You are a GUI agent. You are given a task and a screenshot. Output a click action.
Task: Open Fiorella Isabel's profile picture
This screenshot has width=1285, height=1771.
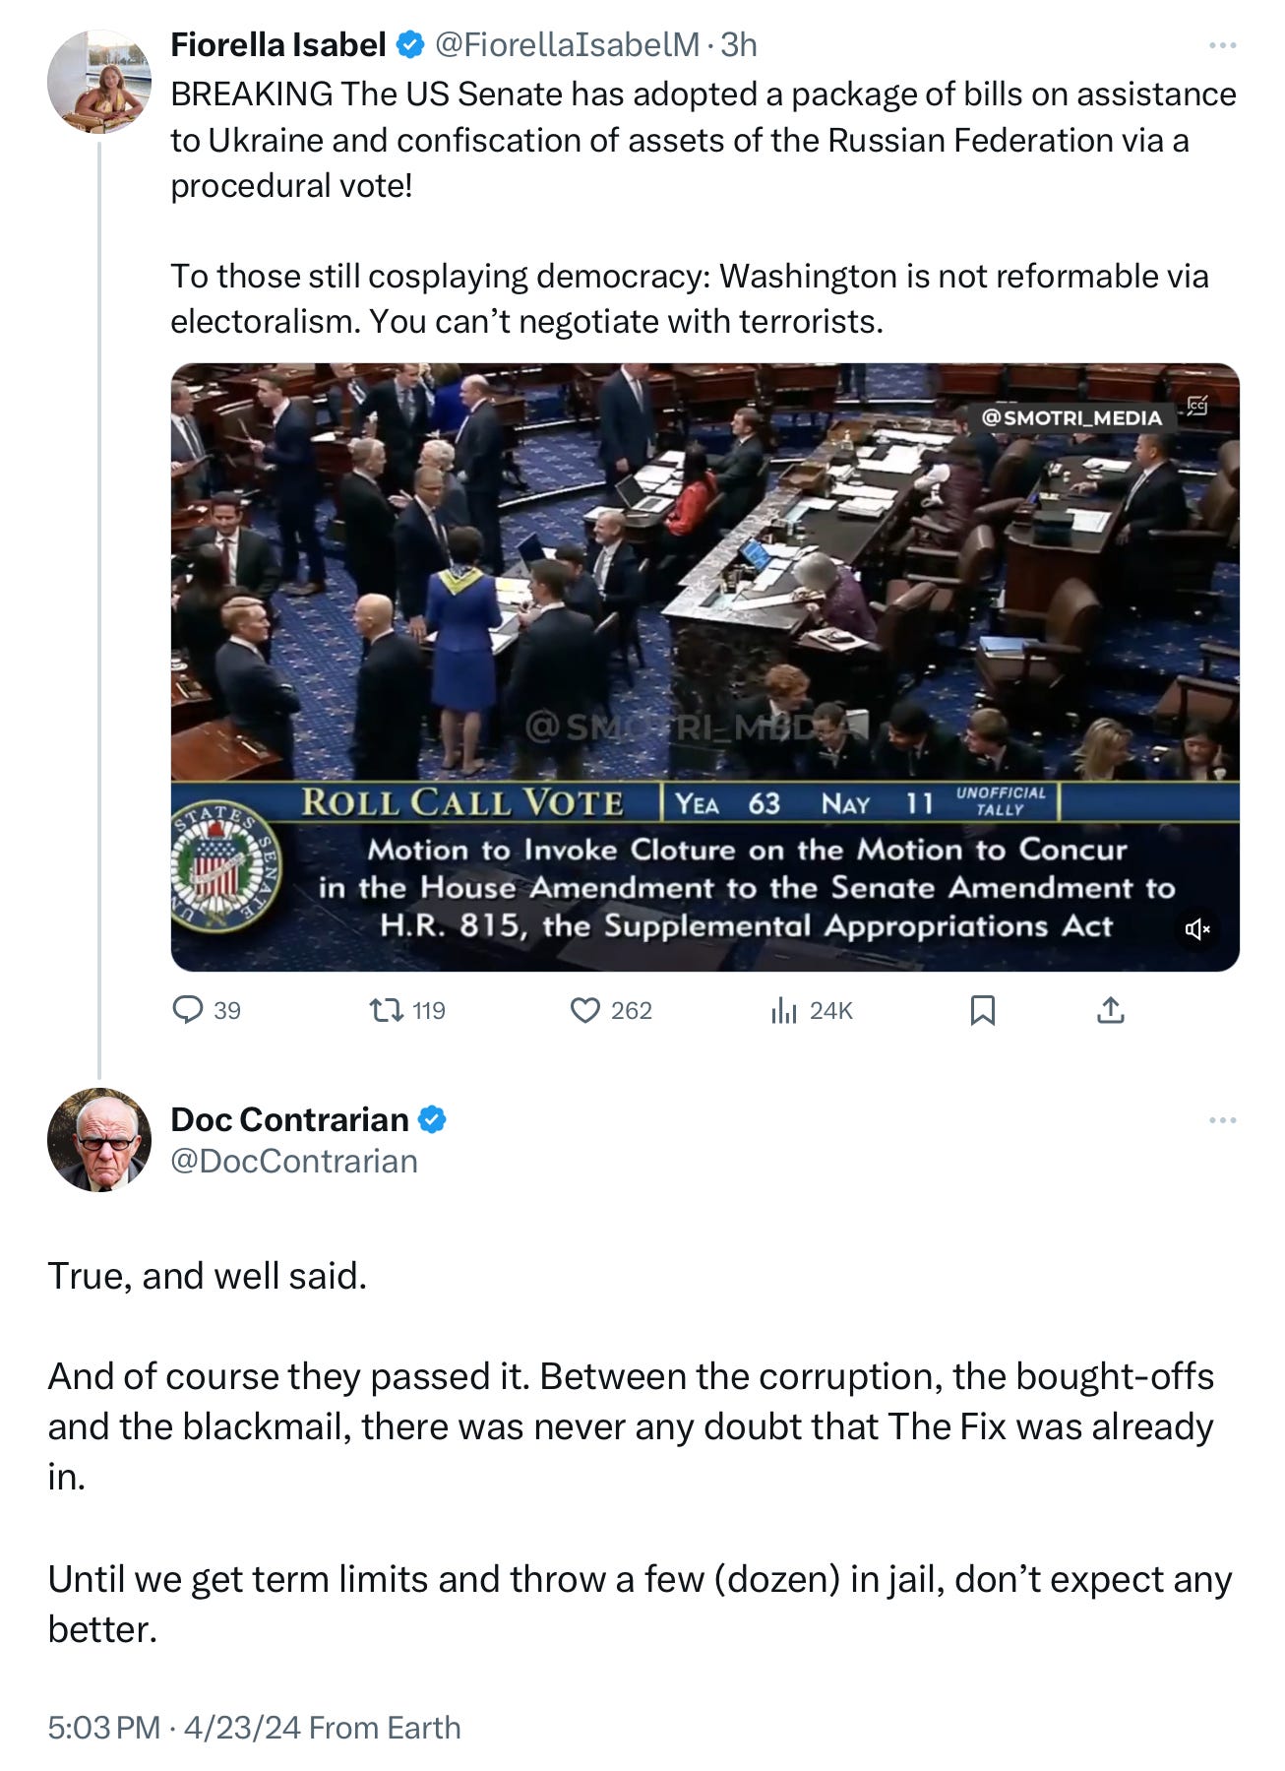point(99,82)
